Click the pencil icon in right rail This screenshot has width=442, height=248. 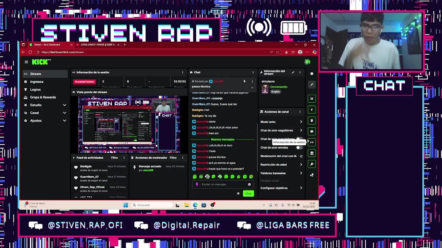[312, 84]
